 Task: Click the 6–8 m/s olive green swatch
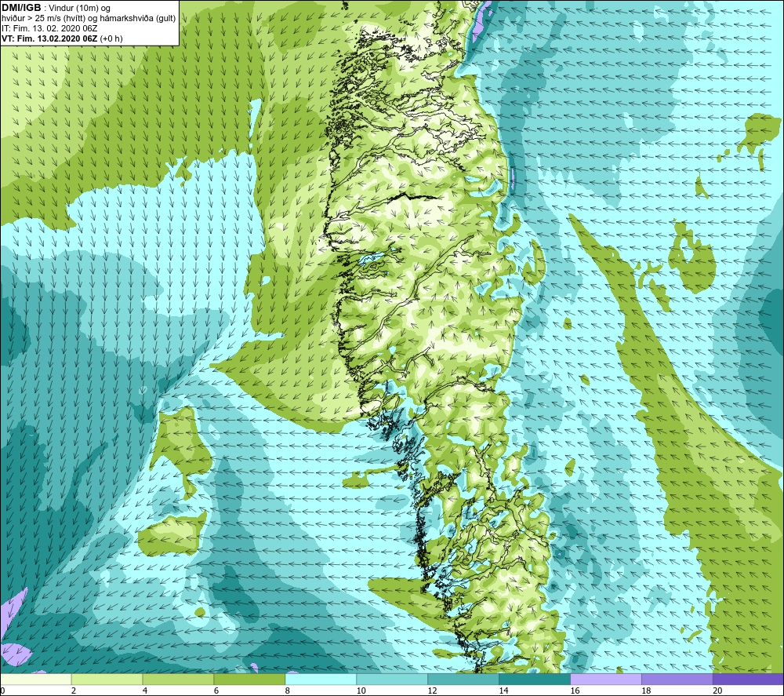pyautogui.click(x=249, y=679)
